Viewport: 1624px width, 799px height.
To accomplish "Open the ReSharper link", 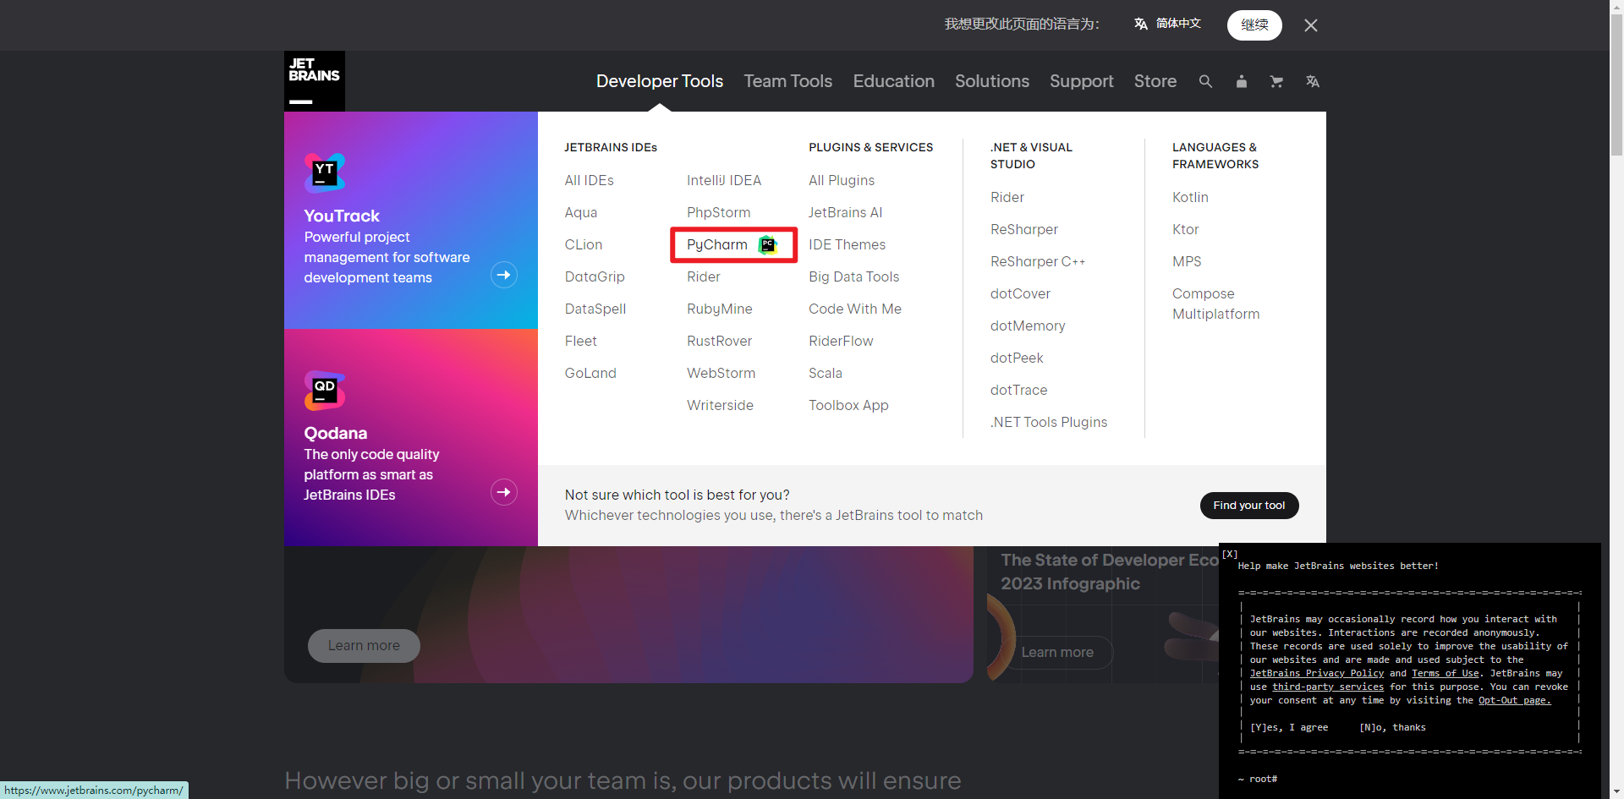I will click(x=1024, y=229).
